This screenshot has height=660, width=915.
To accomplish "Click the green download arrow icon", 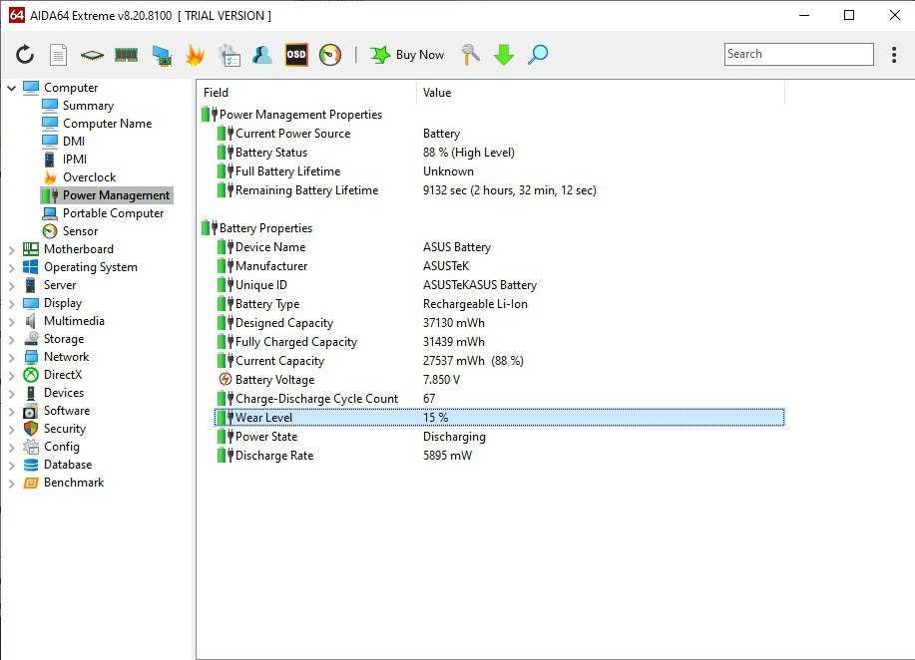I will point(504,55).
